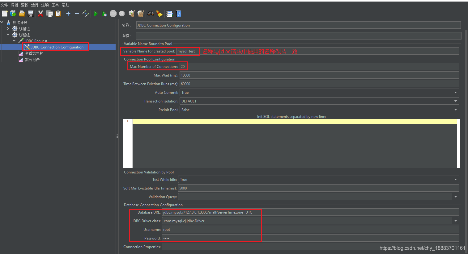
Task: Open Search with the binoculars icon
Action: click(x=151, y=14)
